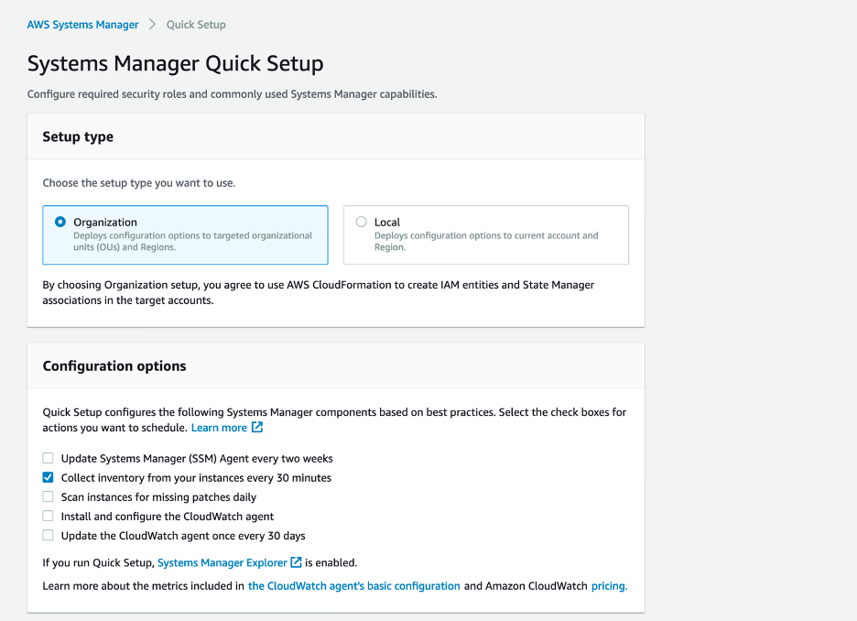Open the Learn more link

(219, 427)
